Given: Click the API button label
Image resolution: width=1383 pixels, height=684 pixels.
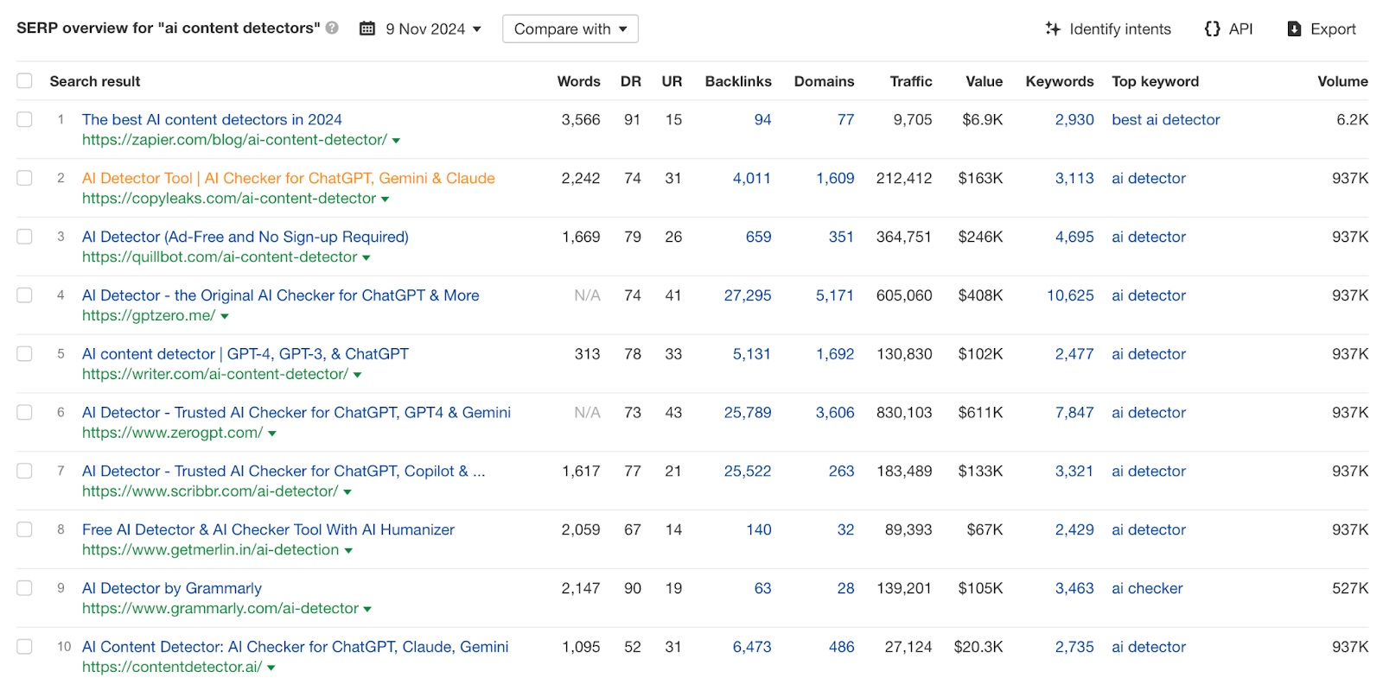Looking at the screenshot, I should 1240,28.
